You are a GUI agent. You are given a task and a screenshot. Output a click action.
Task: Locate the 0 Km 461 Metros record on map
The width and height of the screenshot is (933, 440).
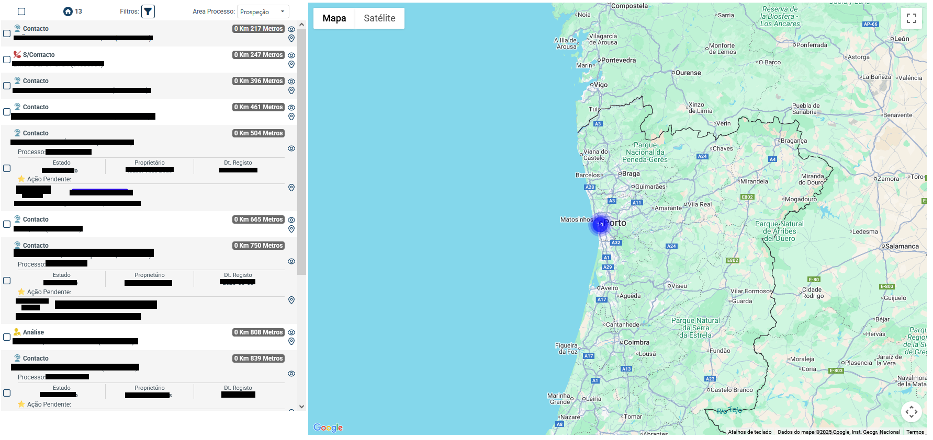[x=291, y=117]
